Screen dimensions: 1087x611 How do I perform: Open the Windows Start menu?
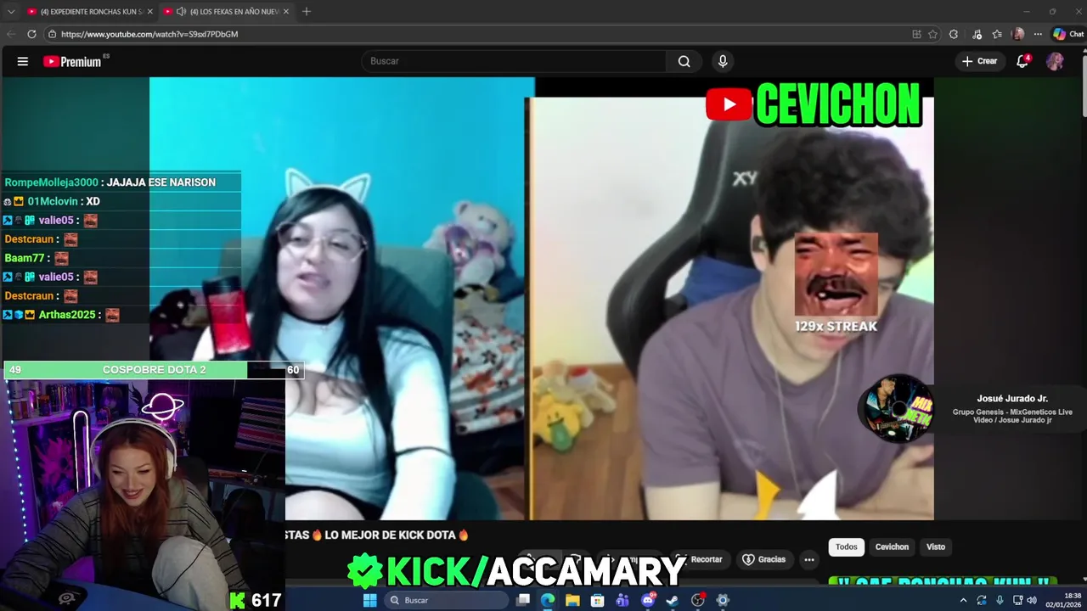369,600
